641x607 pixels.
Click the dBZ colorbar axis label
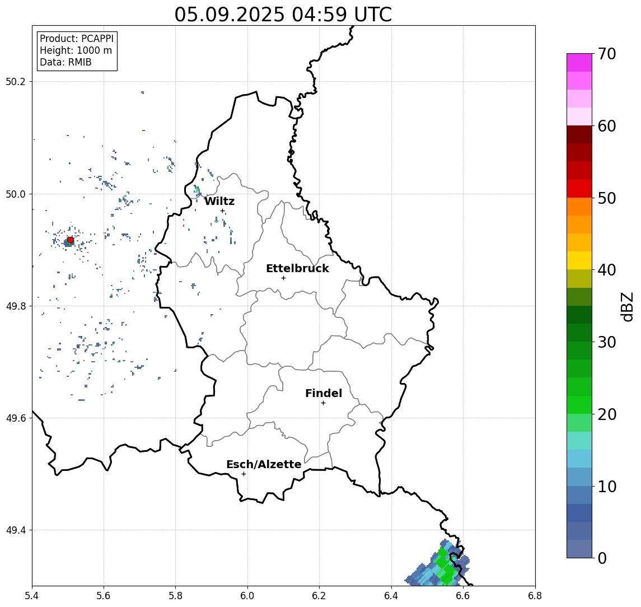coord(626,306)
